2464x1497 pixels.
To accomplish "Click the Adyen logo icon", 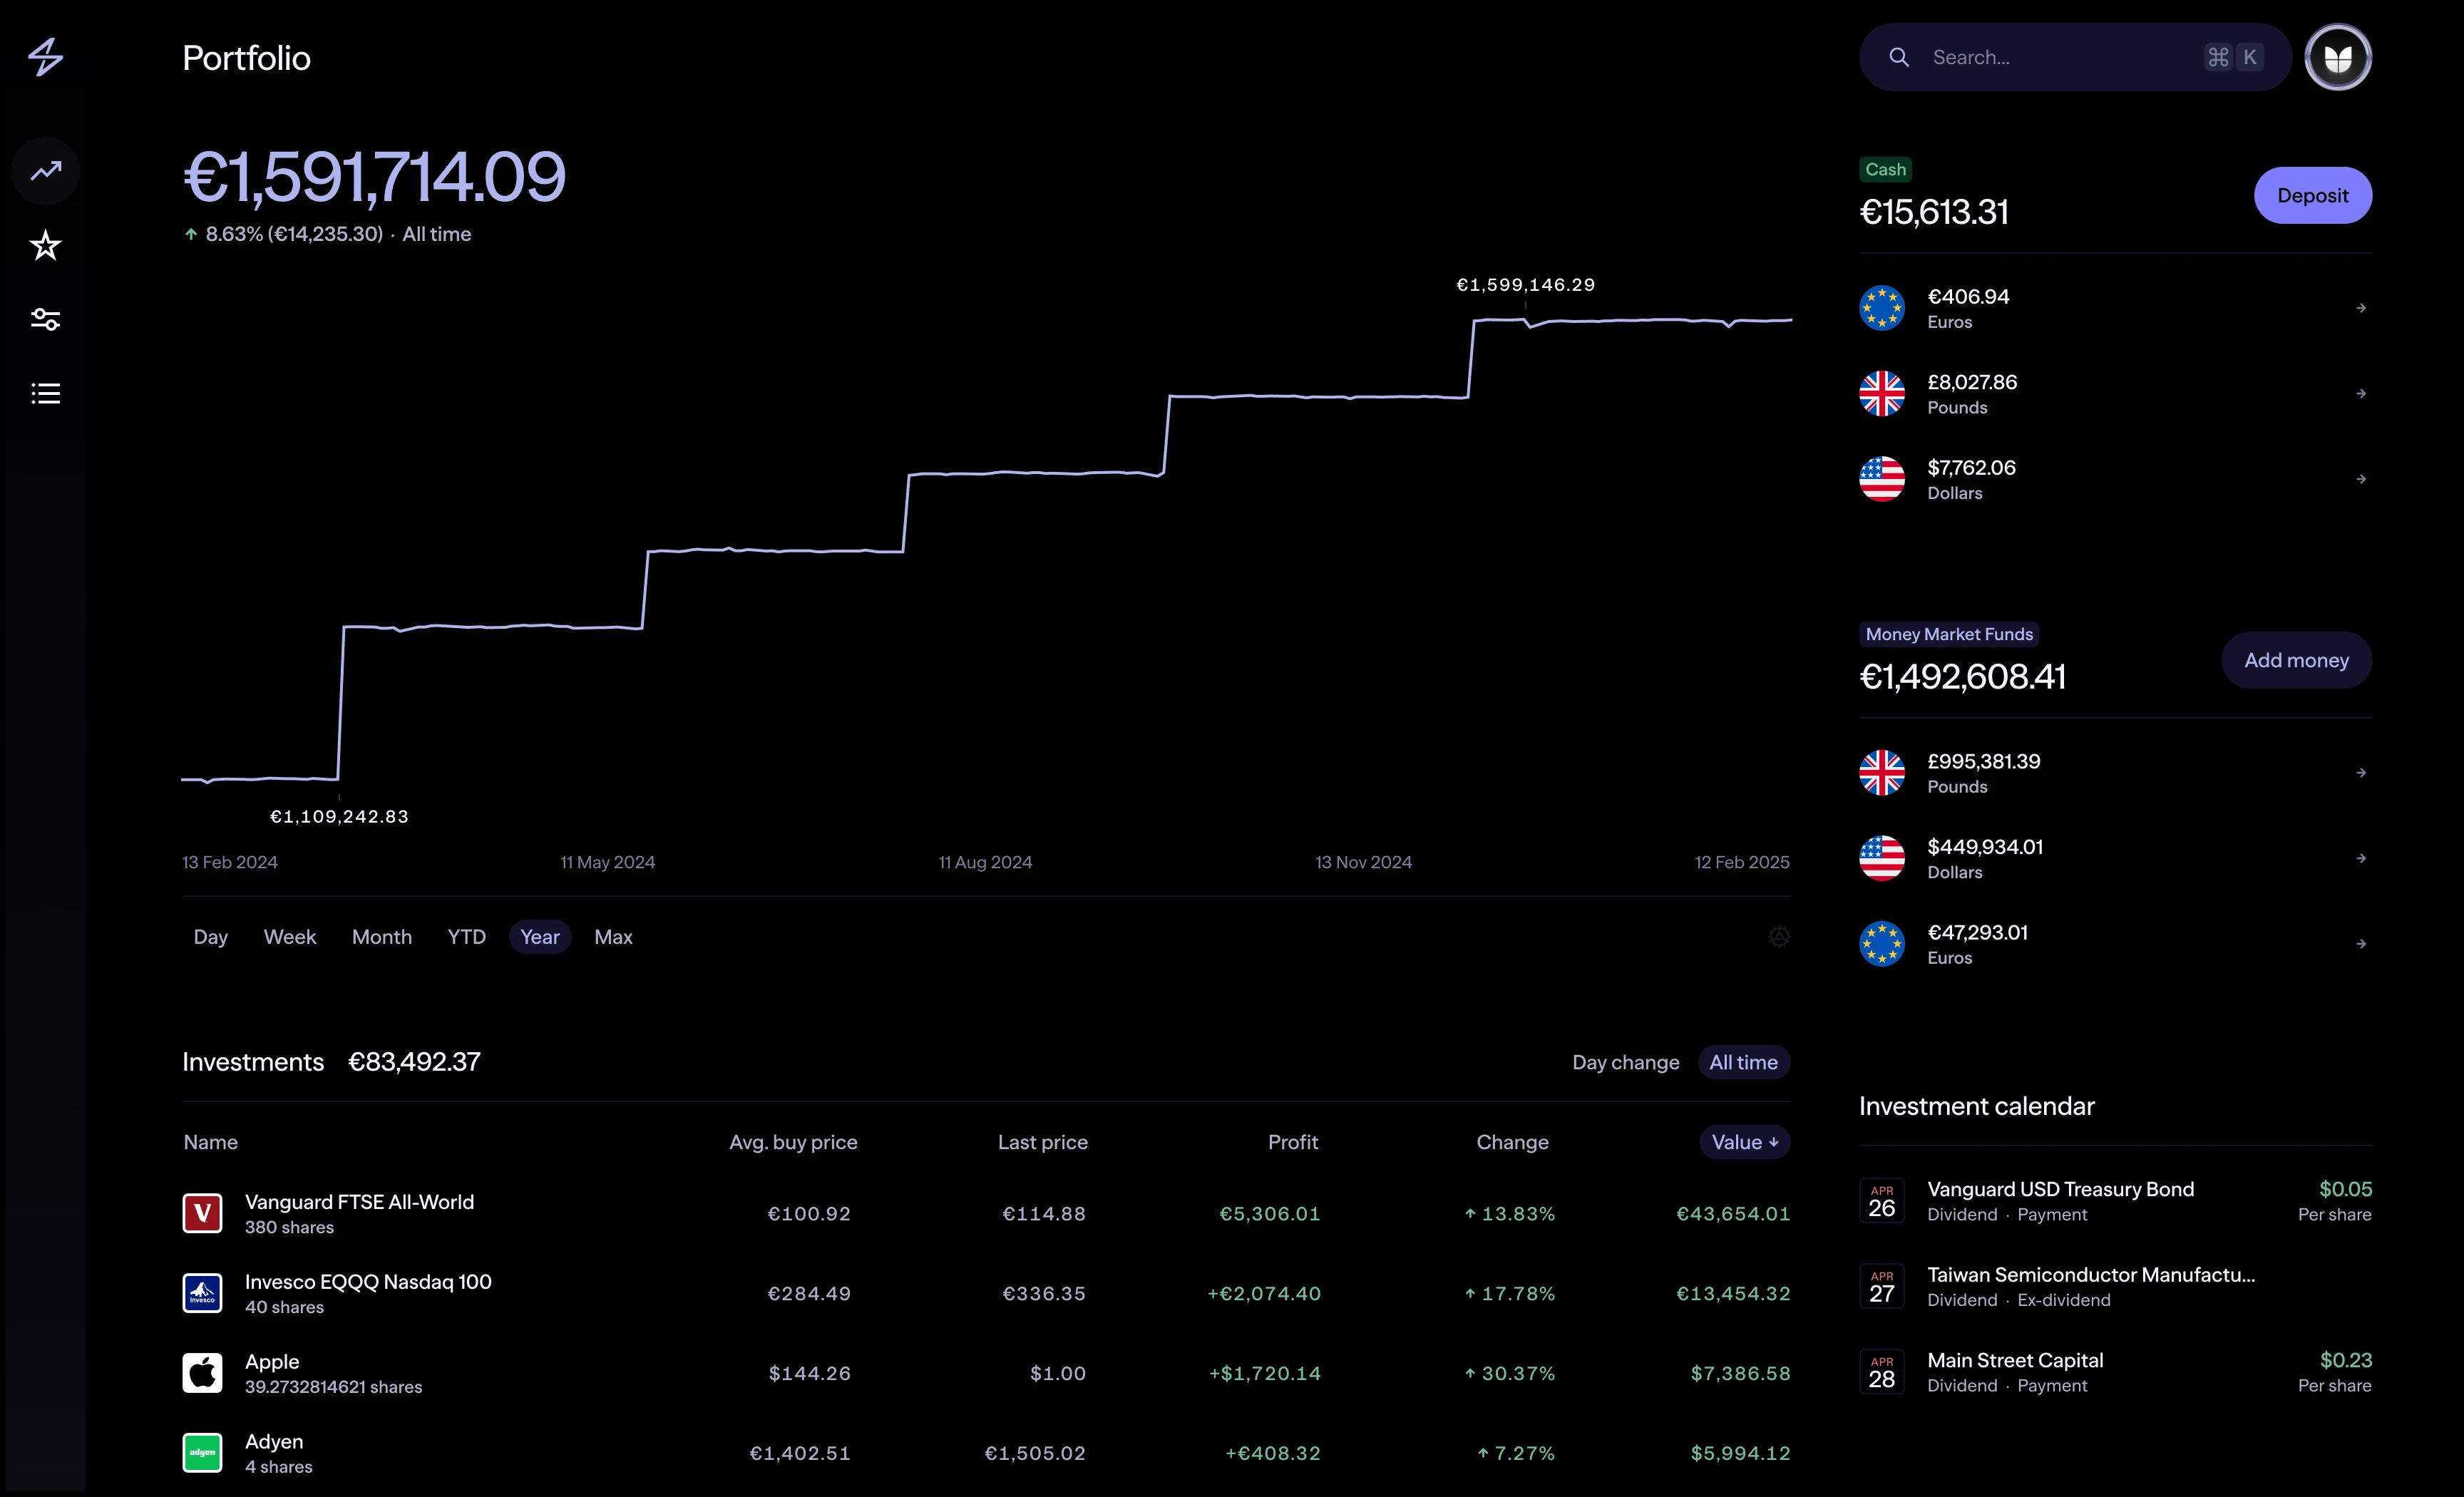I will tap(202, 1453).
